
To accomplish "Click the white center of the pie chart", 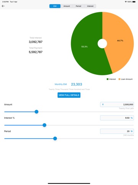I will [x=102, y=44].
